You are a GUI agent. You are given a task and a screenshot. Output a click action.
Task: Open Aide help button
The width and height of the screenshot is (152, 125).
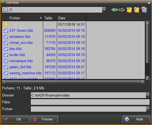136,119
